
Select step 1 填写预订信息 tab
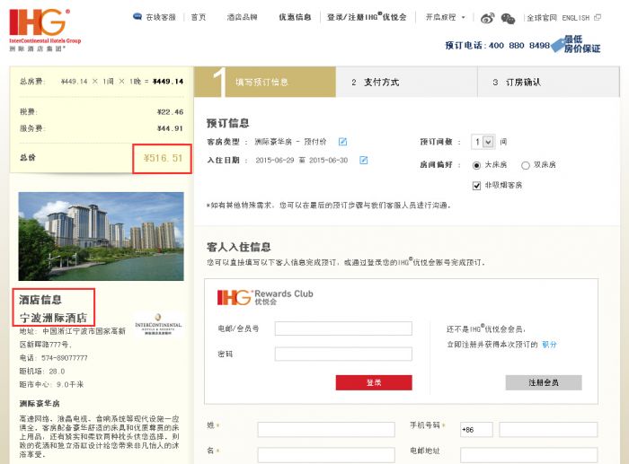click(265, 82)
